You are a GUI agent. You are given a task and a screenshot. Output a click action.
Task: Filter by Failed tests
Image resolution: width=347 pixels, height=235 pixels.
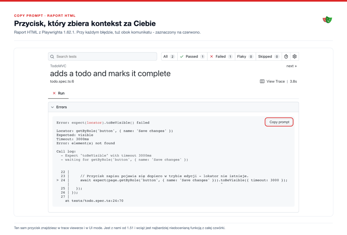(221, 57)
